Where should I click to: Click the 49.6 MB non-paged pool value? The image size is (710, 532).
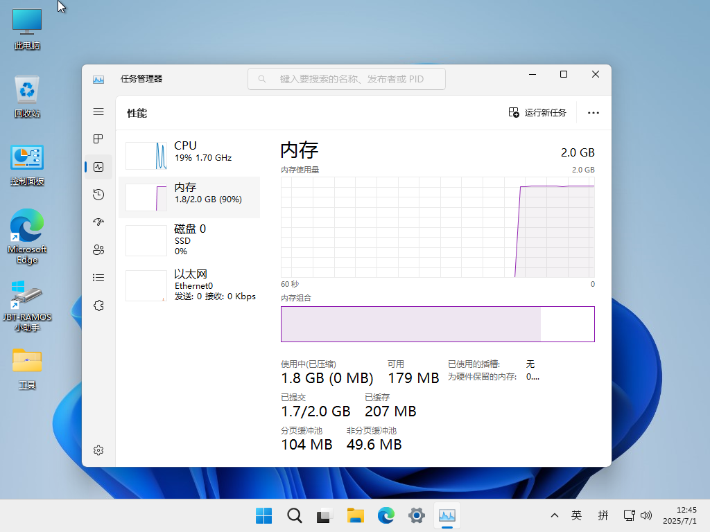[x=374, y=444]
